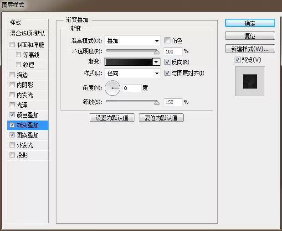
Task: Toggle 与图层对齐 checkbox
Action: click(x=167, y=73)
